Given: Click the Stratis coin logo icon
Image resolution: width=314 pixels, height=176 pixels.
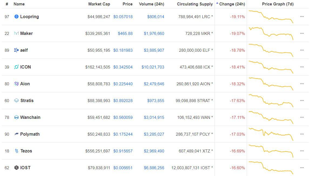Looking at the screenshot, I should 16,101.
